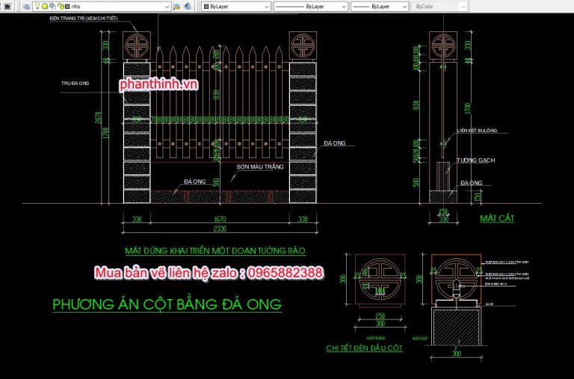The width and height of the screenshot is (574, 379).
Task: Select the LIÊN KẾT BULÔNG annotation
Action: pos(477,131)
